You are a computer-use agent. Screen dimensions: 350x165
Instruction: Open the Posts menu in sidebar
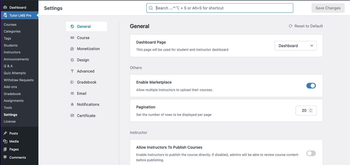click(x=13, y=133)
